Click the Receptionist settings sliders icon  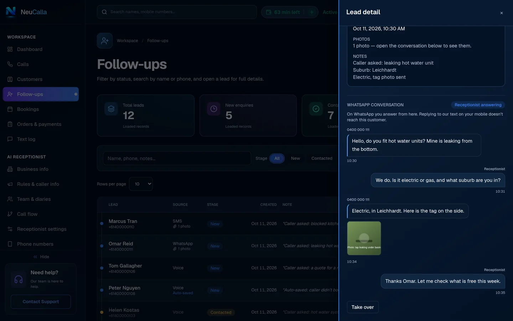click(x=10, y=229)
